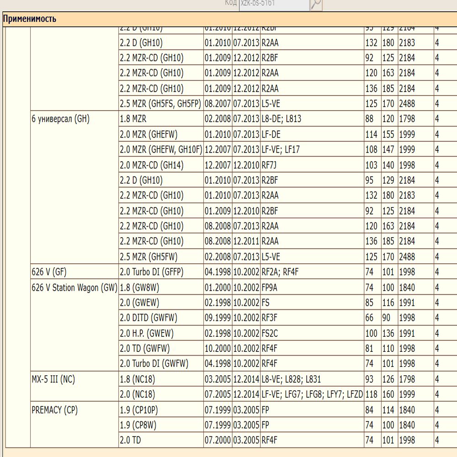Click the 2.0 MZR (GHEFW) modification with engine LF-DE
The height and width of the screenshot is (457, 457).
click(x=161, y=134)
